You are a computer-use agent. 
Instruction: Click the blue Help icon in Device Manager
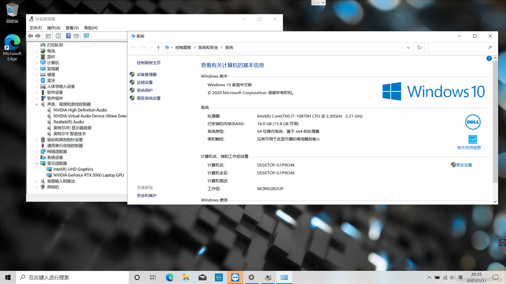click(x=68, y=36)
